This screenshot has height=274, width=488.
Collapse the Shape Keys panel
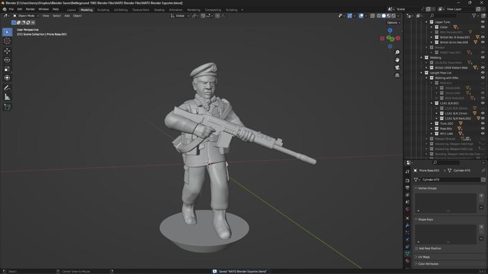click(x=416, y=219)
